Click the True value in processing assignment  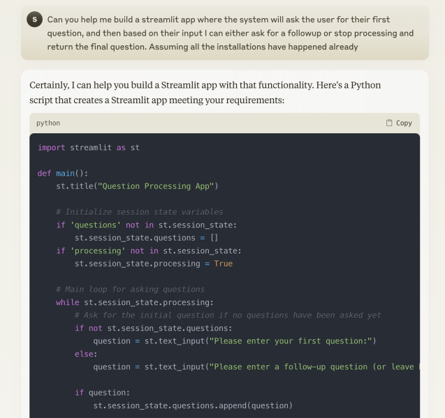point(224,264)
